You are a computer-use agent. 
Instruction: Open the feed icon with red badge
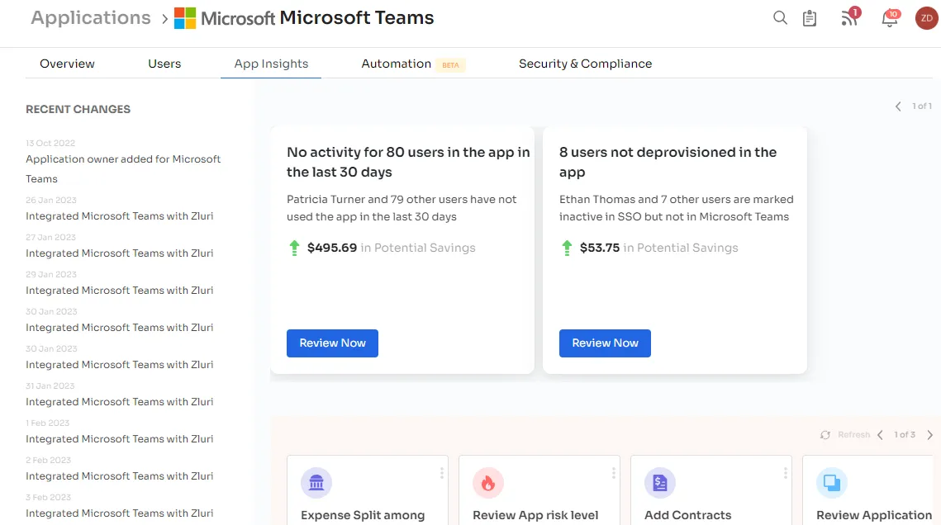850,17
